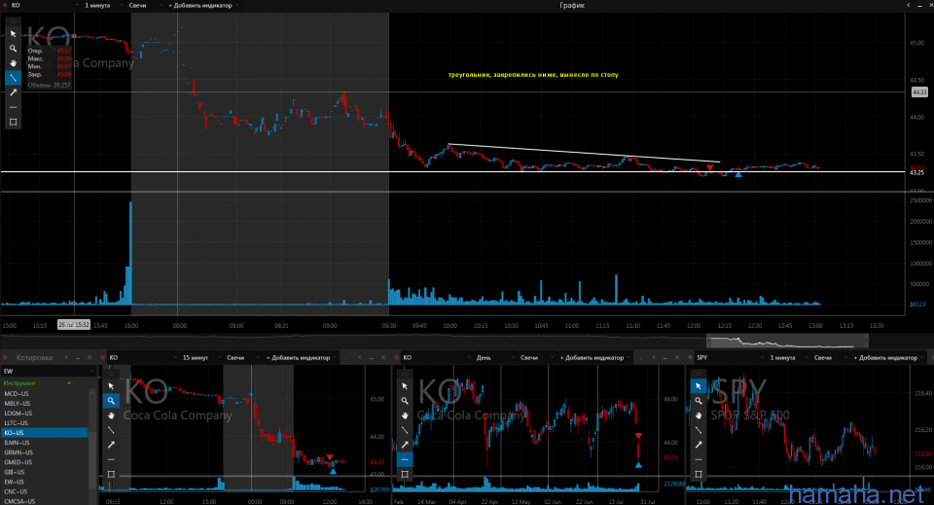This screenshot has width=934, height=505.
Task: Click the red dot icon in Котировки panel header
Action: click(x=5, y=358)
